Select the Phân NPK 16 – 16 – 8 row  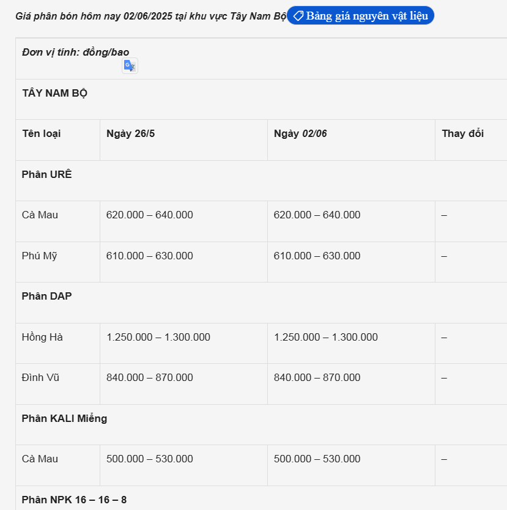click(74, 500)
